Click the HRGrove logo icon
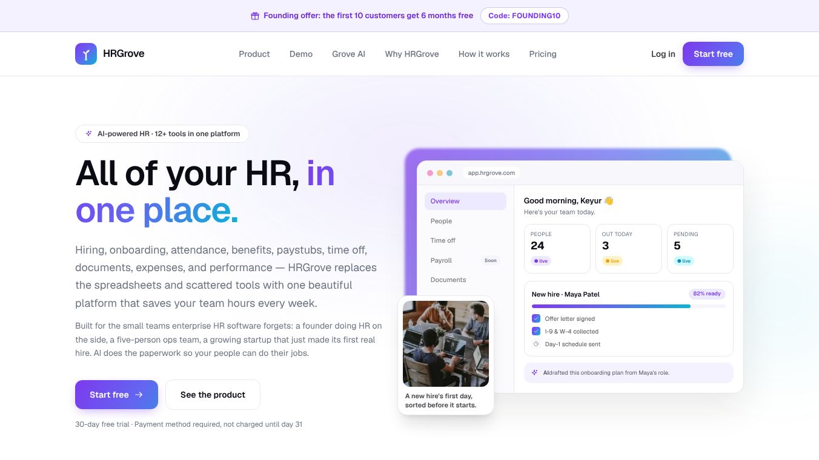 tap(86, 54)
